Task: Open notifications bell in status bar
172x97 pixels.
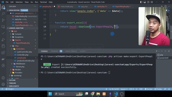Action: tap(169, 89)
